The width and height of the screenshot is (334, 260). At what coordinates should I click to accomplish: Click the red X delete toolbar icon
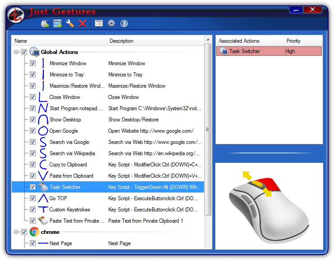[x=83, y=23]
